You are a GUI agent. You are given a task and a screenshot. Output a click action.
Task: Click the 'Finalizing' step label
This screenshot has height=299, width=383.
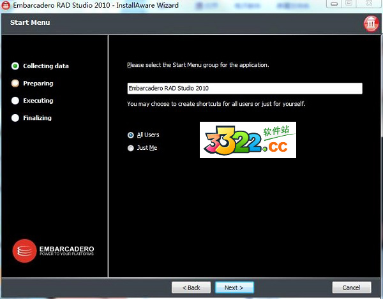[x=38, y=118]
